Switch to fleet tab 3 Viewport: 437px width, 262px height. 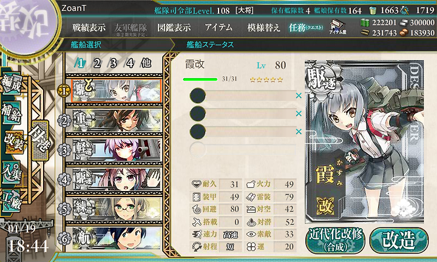coord(113,64)
